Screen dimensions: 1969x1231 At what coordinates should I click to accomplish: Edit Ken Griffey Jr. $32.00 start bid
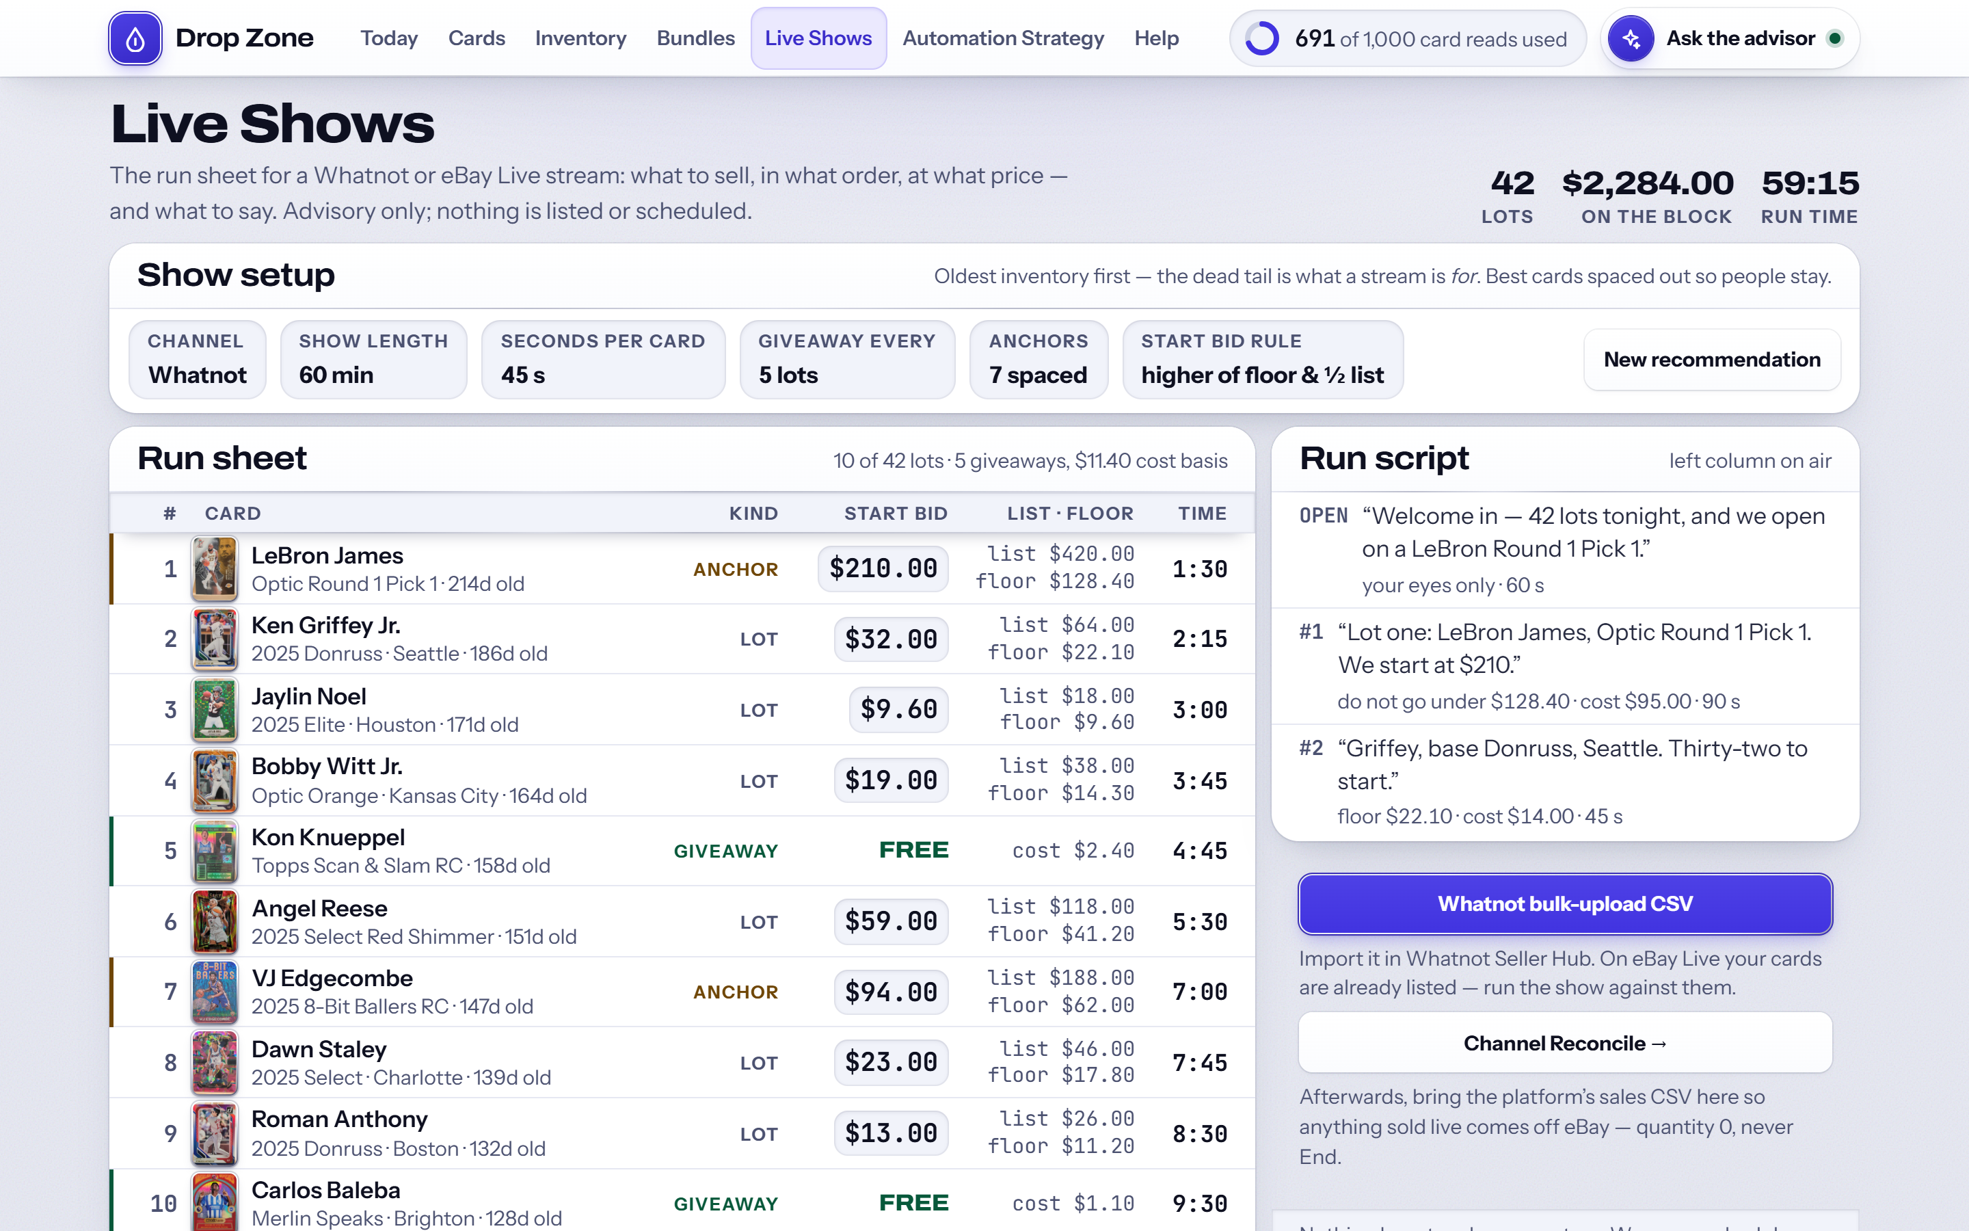tap(891, 639)
